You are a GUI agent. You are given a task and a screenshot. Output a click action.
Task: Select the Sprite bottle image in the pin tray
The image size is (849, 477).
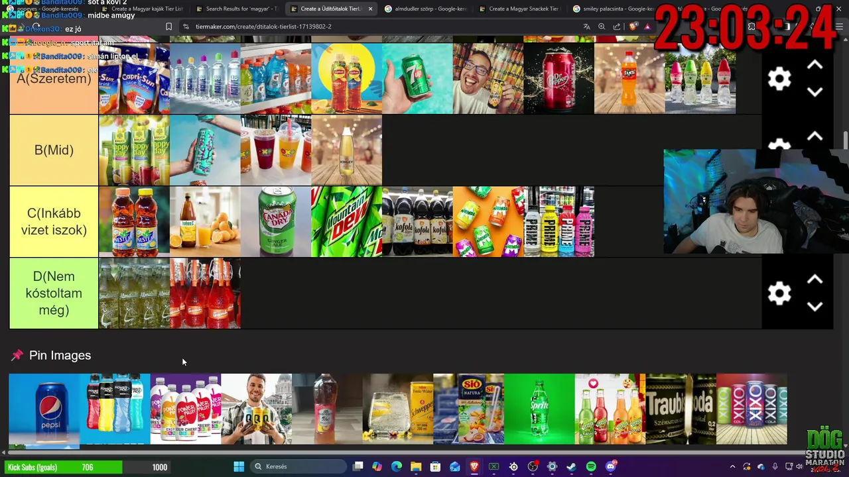539,409
